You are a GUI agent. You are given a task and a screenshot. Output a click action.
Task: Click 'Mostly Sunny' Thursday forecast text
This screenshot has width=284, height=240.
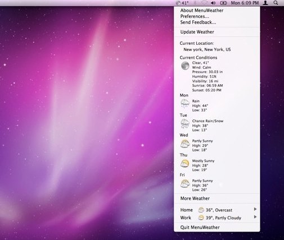coord(203,161)
